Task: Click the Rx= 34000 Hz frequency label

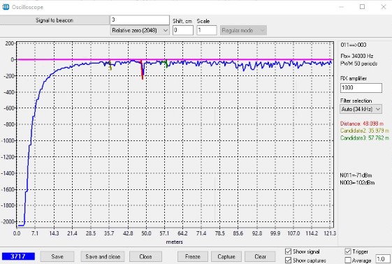Action: [x=357, y=56]
